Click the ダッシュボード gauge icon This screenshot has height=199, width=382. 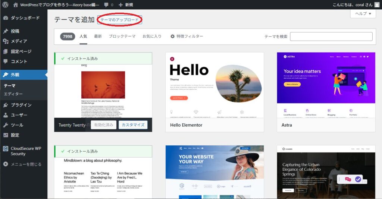[6, 18]
